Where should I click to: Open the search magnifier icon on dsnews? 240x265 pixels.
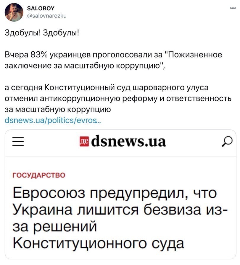(x=227, y=141)
